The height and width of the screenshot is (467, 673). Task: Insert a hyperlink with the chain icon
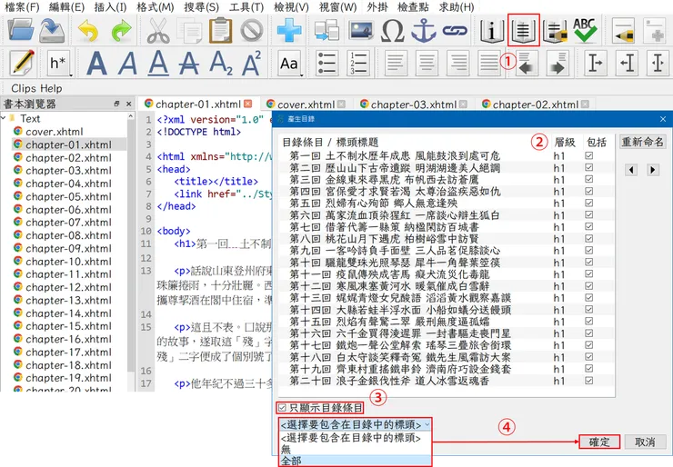(455, 31)
